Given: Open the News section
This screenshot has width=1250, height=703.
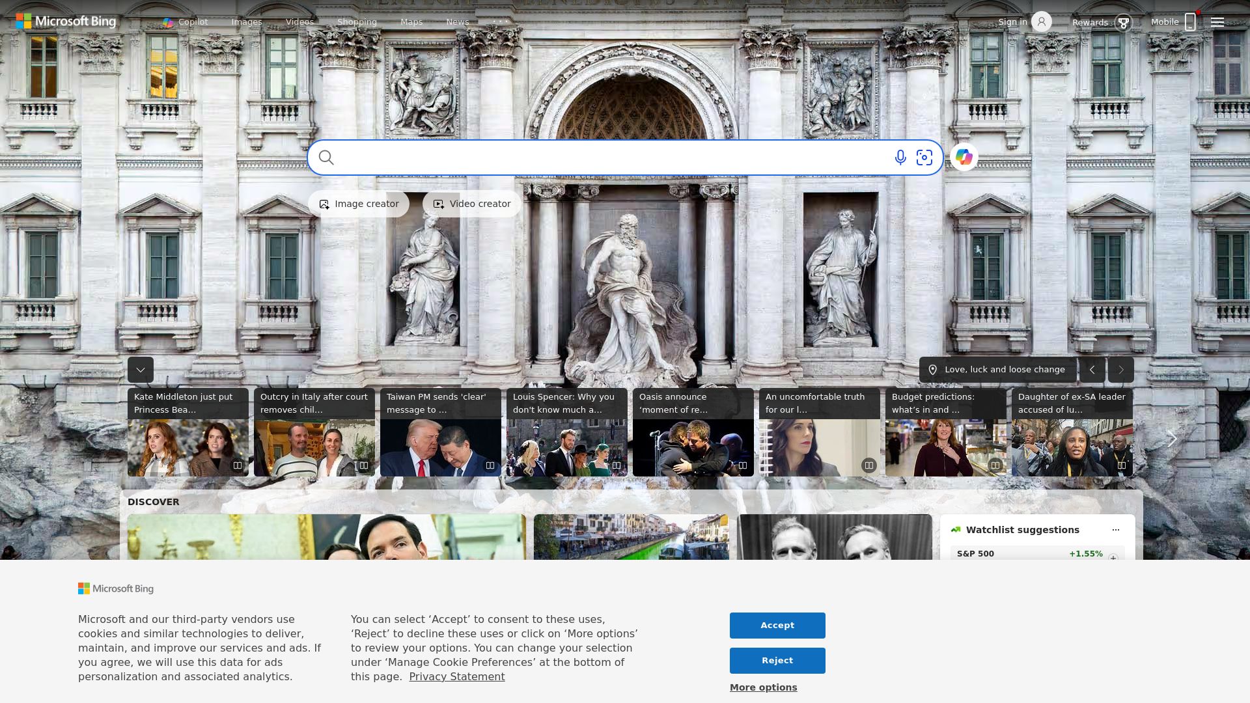Looking at the screenshot, I should pyautogui.click(x=457, y=21).
